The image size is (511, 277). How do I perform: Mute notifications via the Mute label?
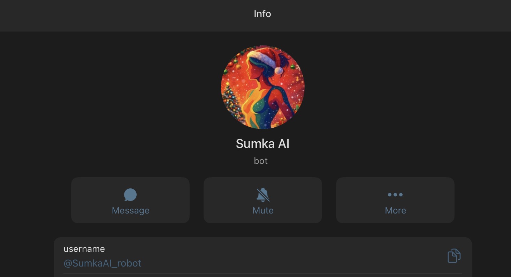[263, 210]
